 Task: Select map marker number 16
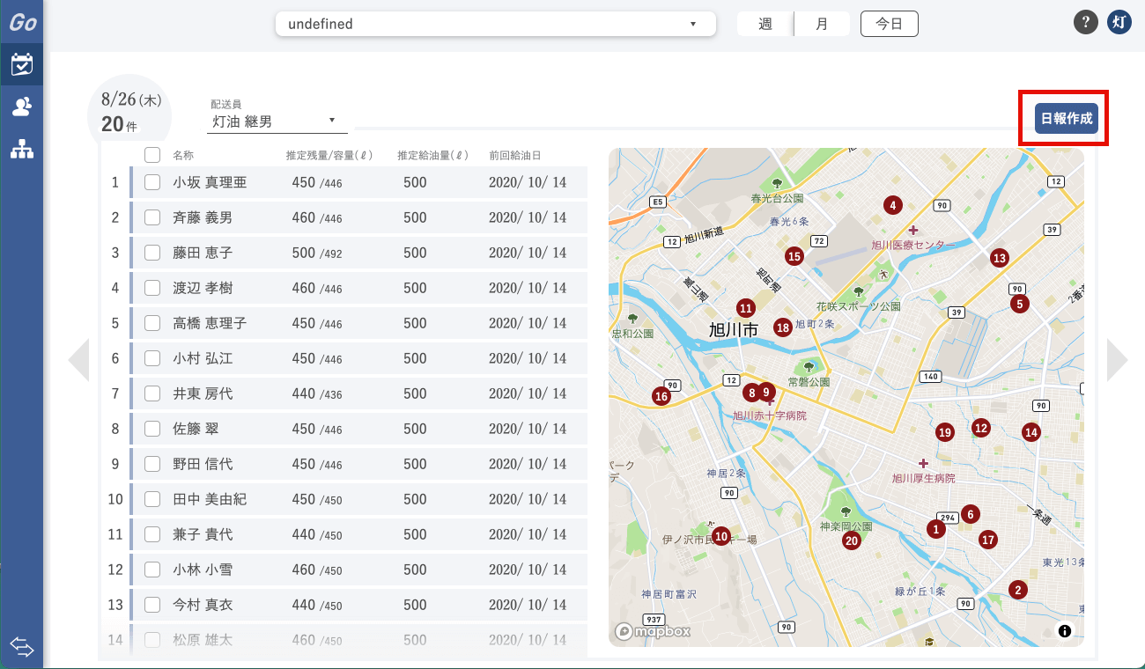pos(661,397)
